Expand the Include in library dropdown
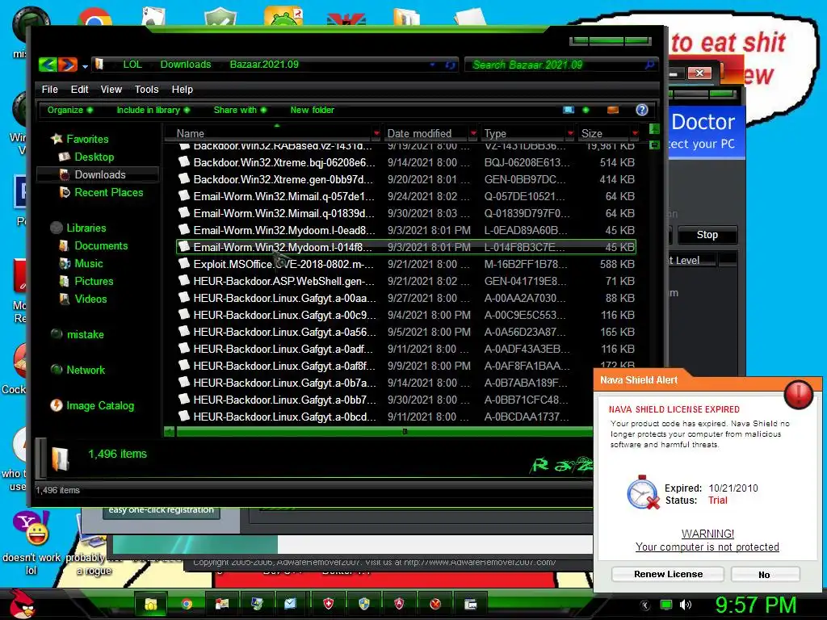 point(153,110)
